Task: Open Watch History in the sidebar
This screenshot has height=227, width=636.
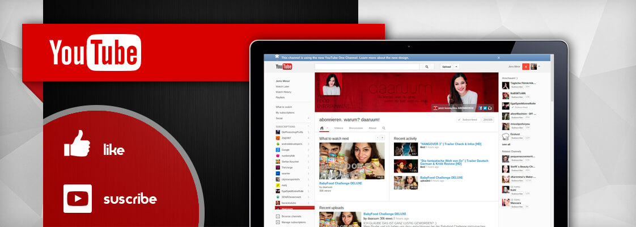Action: coord(283,92)
